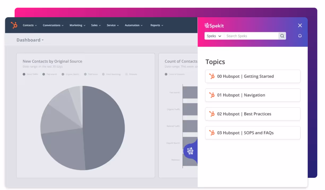Open the Speks filter dropdown

click(x=214, y=36)
